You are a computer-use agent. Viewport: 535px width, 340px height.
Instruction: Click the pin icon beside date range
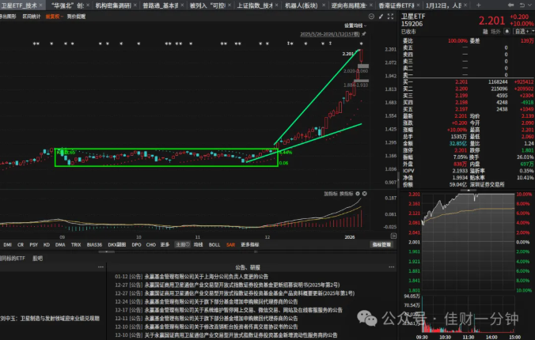pos(364,34)
